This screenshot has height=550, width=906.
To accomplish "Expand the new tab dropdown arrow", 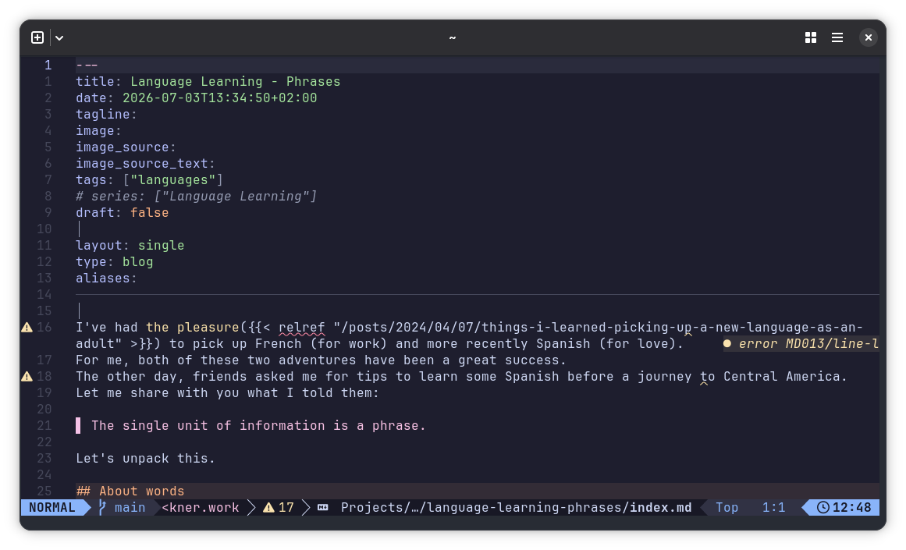I will pos(59,38).
